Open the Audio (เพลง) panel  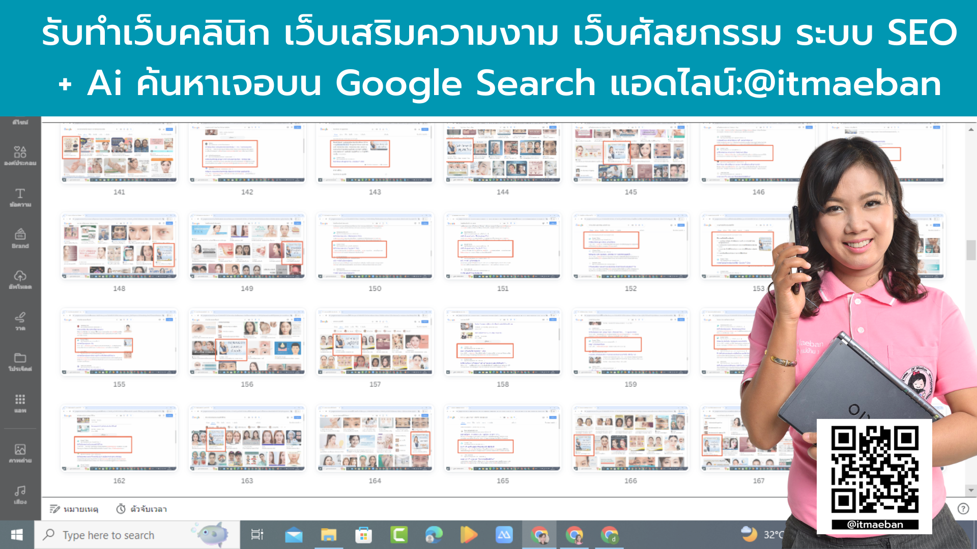[x=20, y=492]
